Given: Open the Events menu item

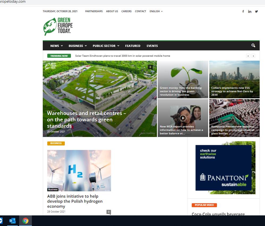Looking at the screenshot, I should point(152,46).
